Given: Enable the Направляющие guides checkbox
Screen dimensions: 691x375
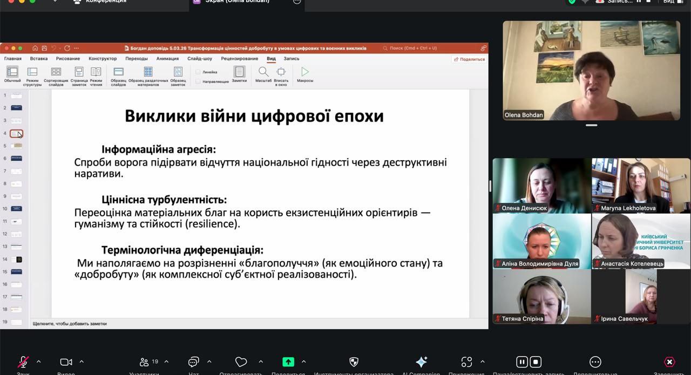Looking at the screenshot, I should [x=198, y=81].
